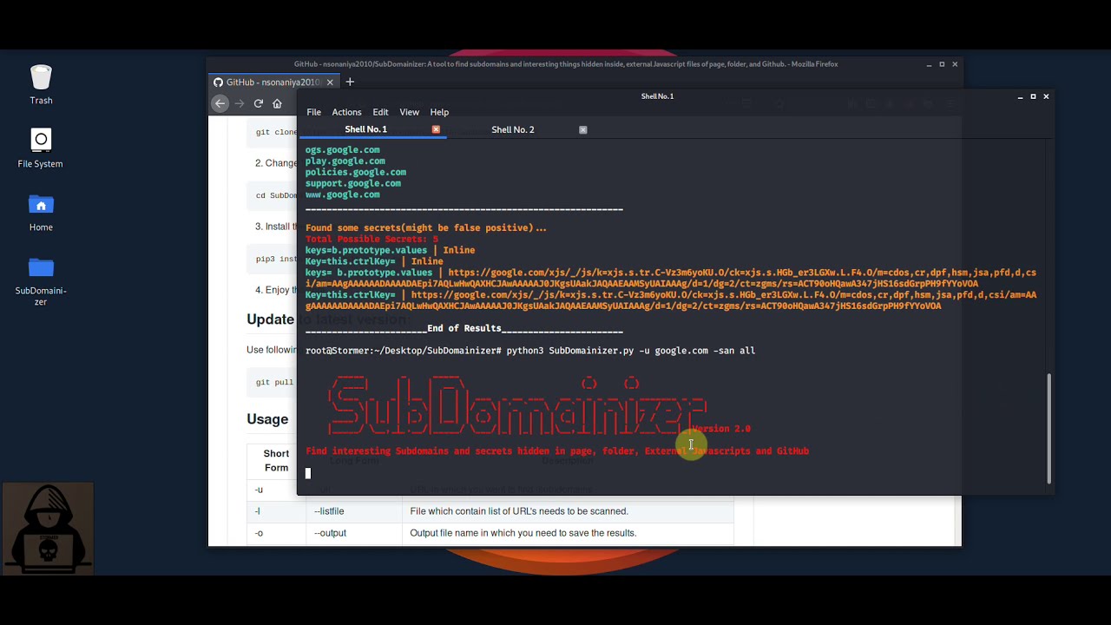Screen dimensions: 1111x625
Task: Close the GitHub tab in Firefox
Action: [x=330, y=82]
